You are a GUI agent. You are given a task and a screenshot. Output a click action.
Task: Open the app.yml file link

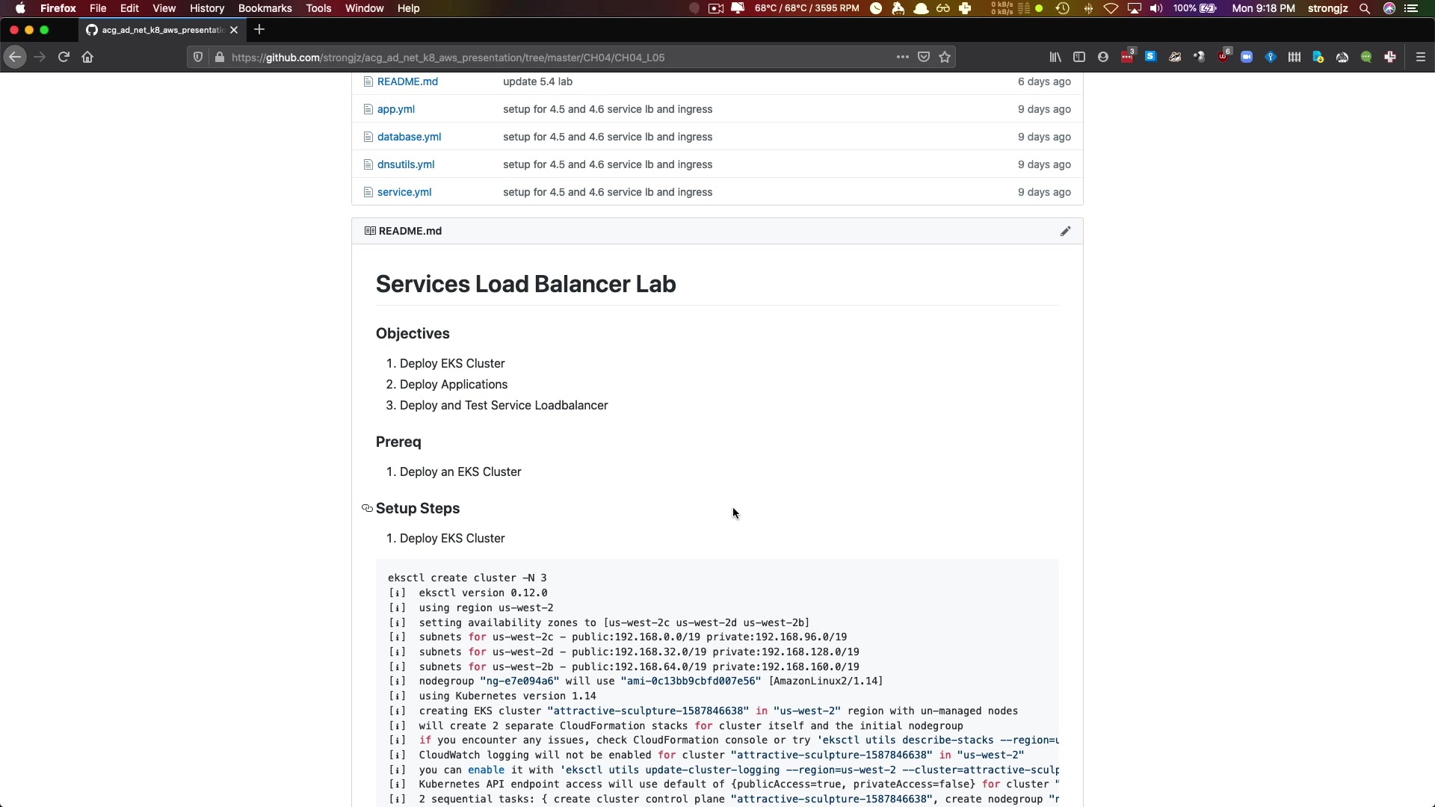coord(395,109)
